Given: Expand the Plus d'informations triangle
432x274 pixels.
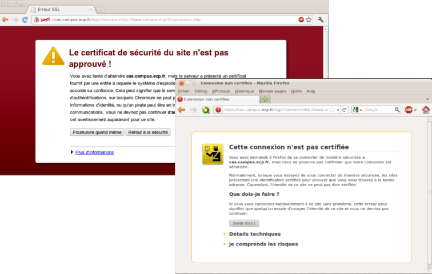Looking at the screenshot, I should click(72, 152).
